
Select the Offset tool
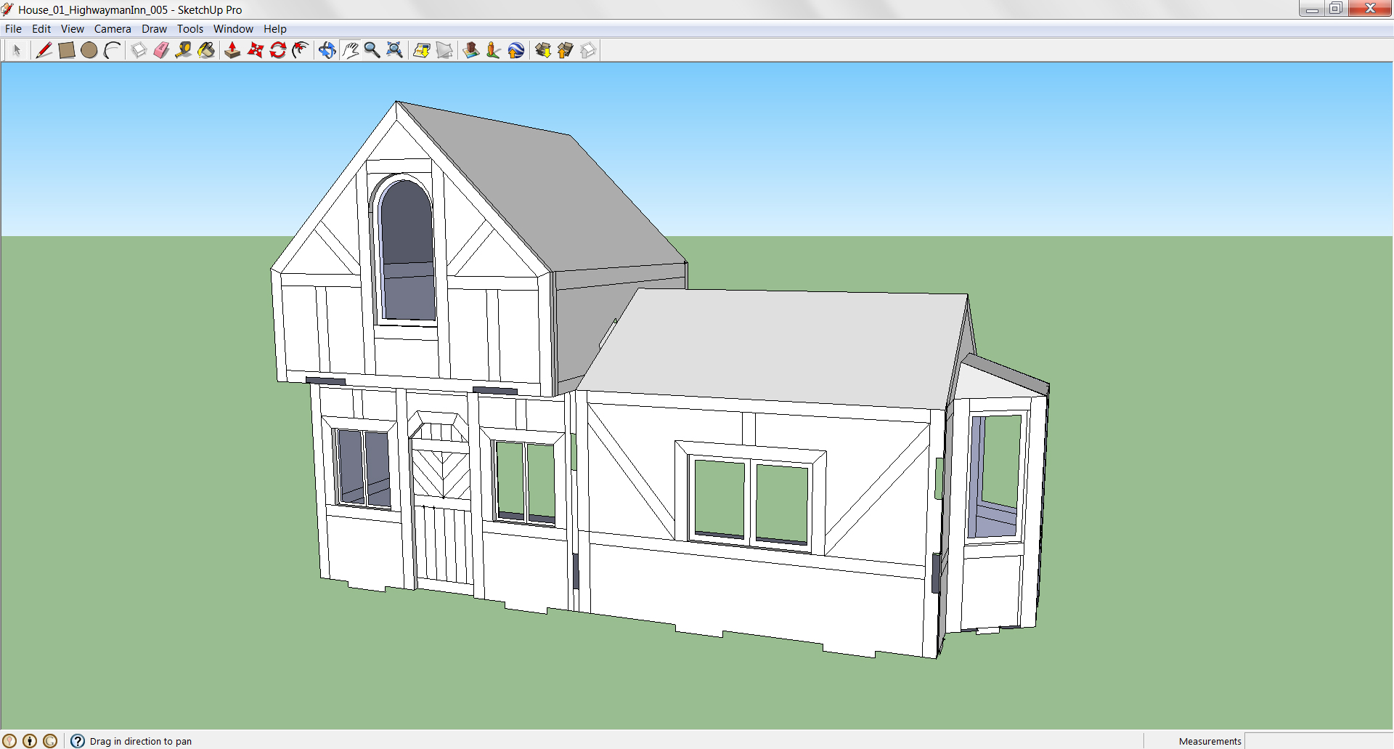tap(300, 50)
